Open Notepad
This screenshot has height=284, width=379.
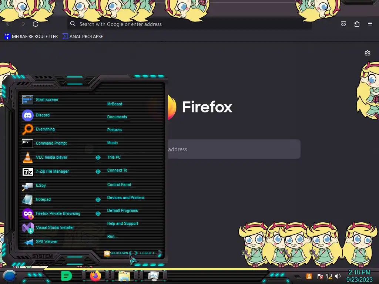click(x=43, y=199)
